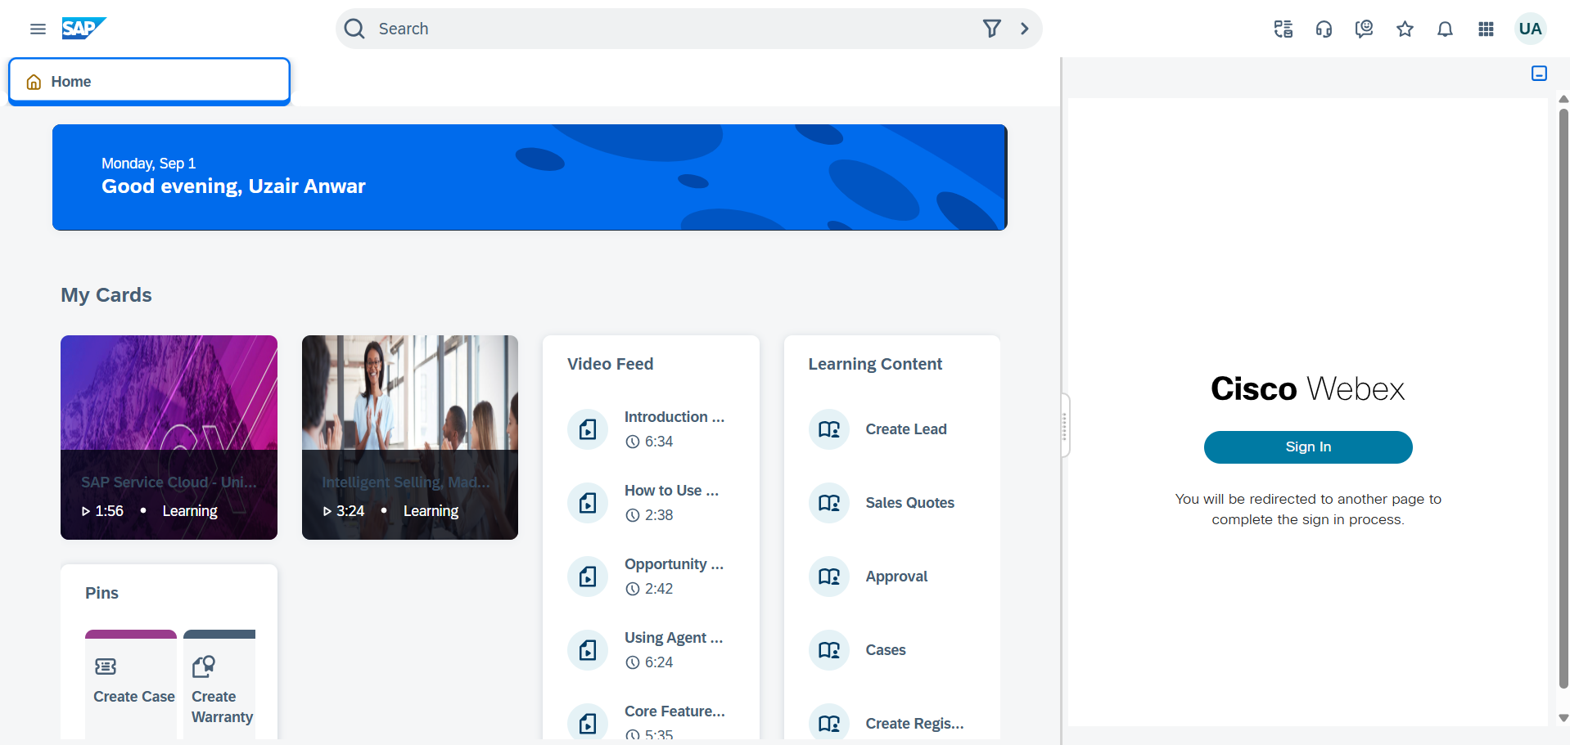Click the Cisco Webex Sign In button

pyautogui.click(x=1307, y=447)
